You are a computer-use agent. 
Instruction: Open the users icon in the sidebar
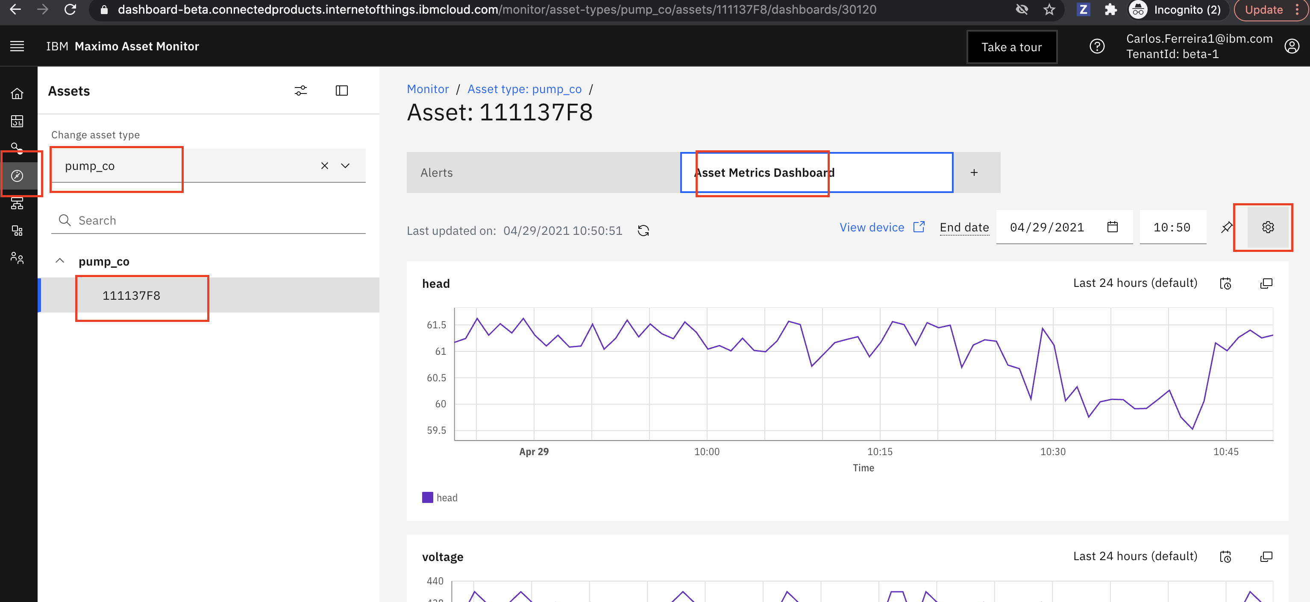coord(17,258)
